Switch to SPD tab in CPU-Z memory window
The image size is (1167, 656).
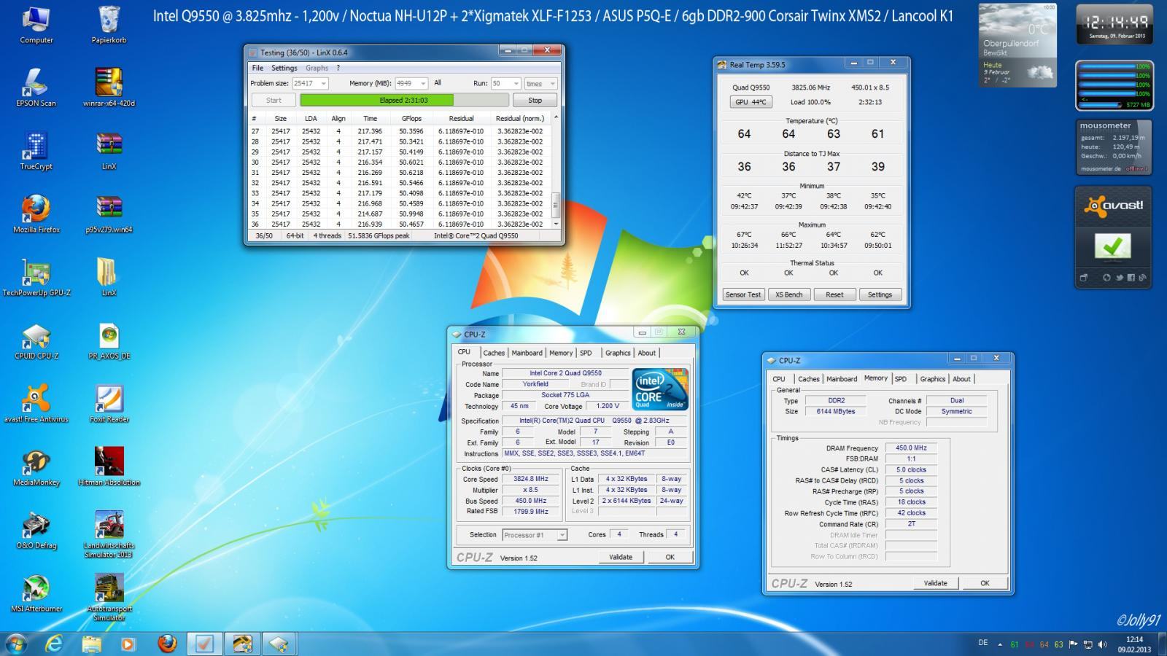[x=901, y=379]
